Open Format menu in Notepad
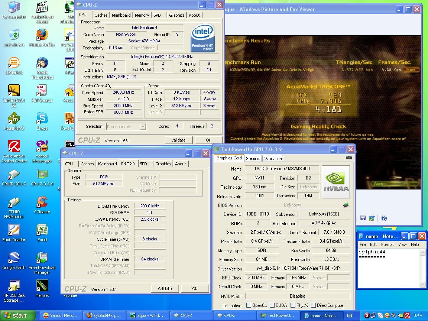 point(388,244)
